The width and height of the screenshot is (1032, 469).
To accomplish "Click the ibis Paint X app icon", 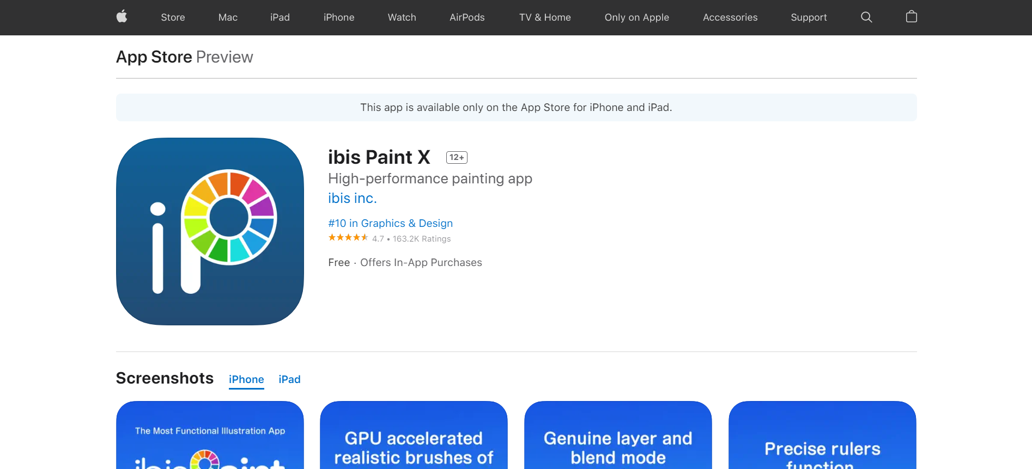I will point(210,231).
